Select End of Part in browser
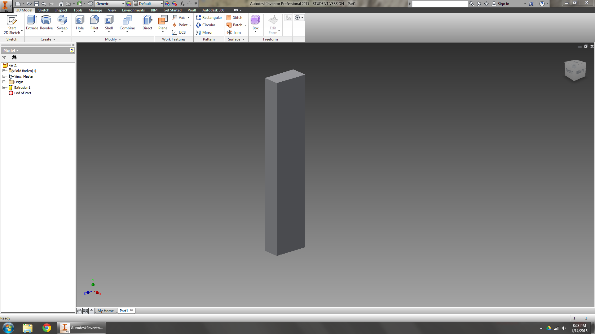The width and height of the screenshot is (595, 334). tap(20, 93)
